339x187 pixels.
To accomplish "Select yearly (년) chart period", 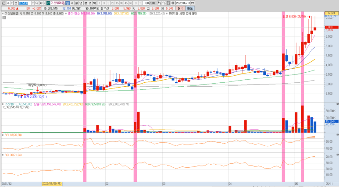I will (x=81, y=3).
